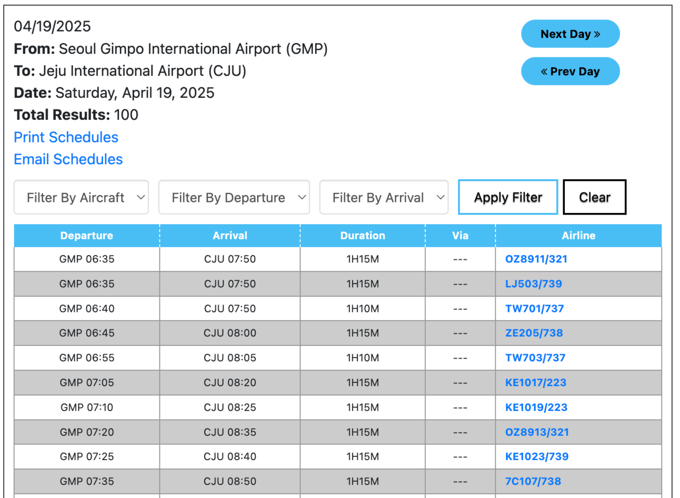Viewport: 680px width, 498px height.
Task: Open the TW703/737 flight link
Action: tap(535, 358)
